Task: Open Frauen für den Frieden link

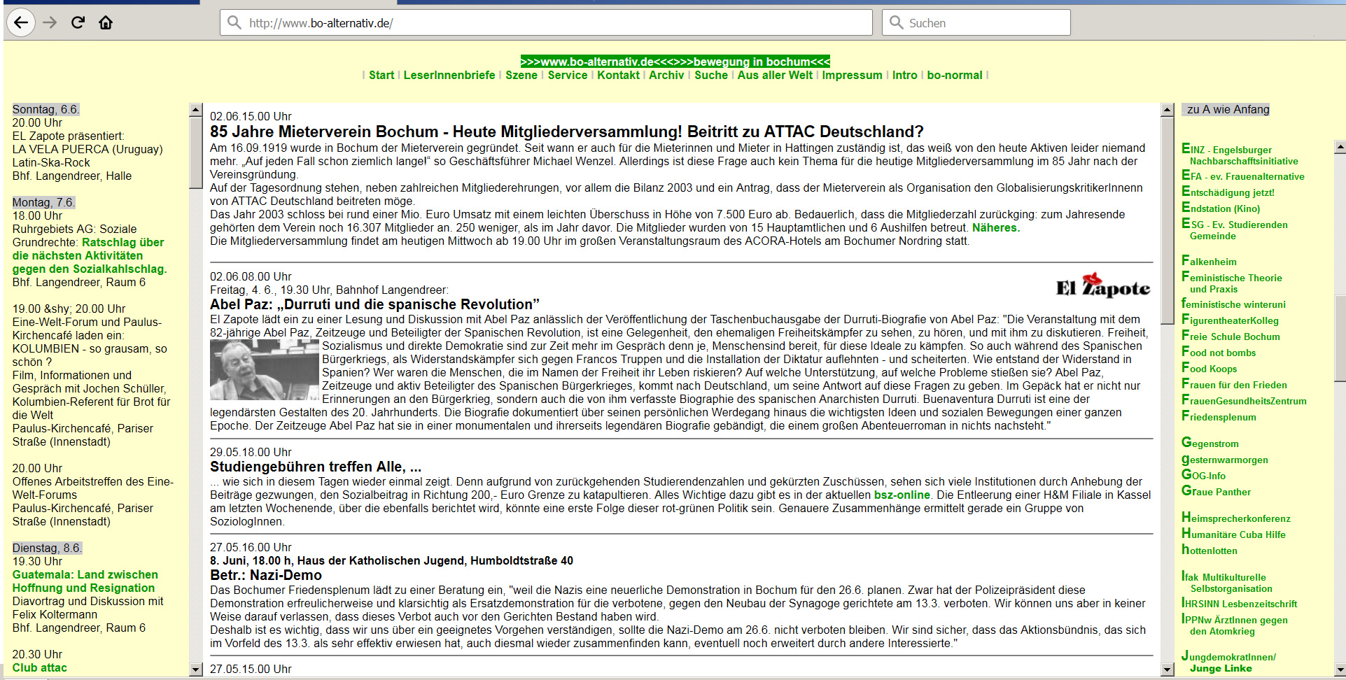Action: point(1234,384)
